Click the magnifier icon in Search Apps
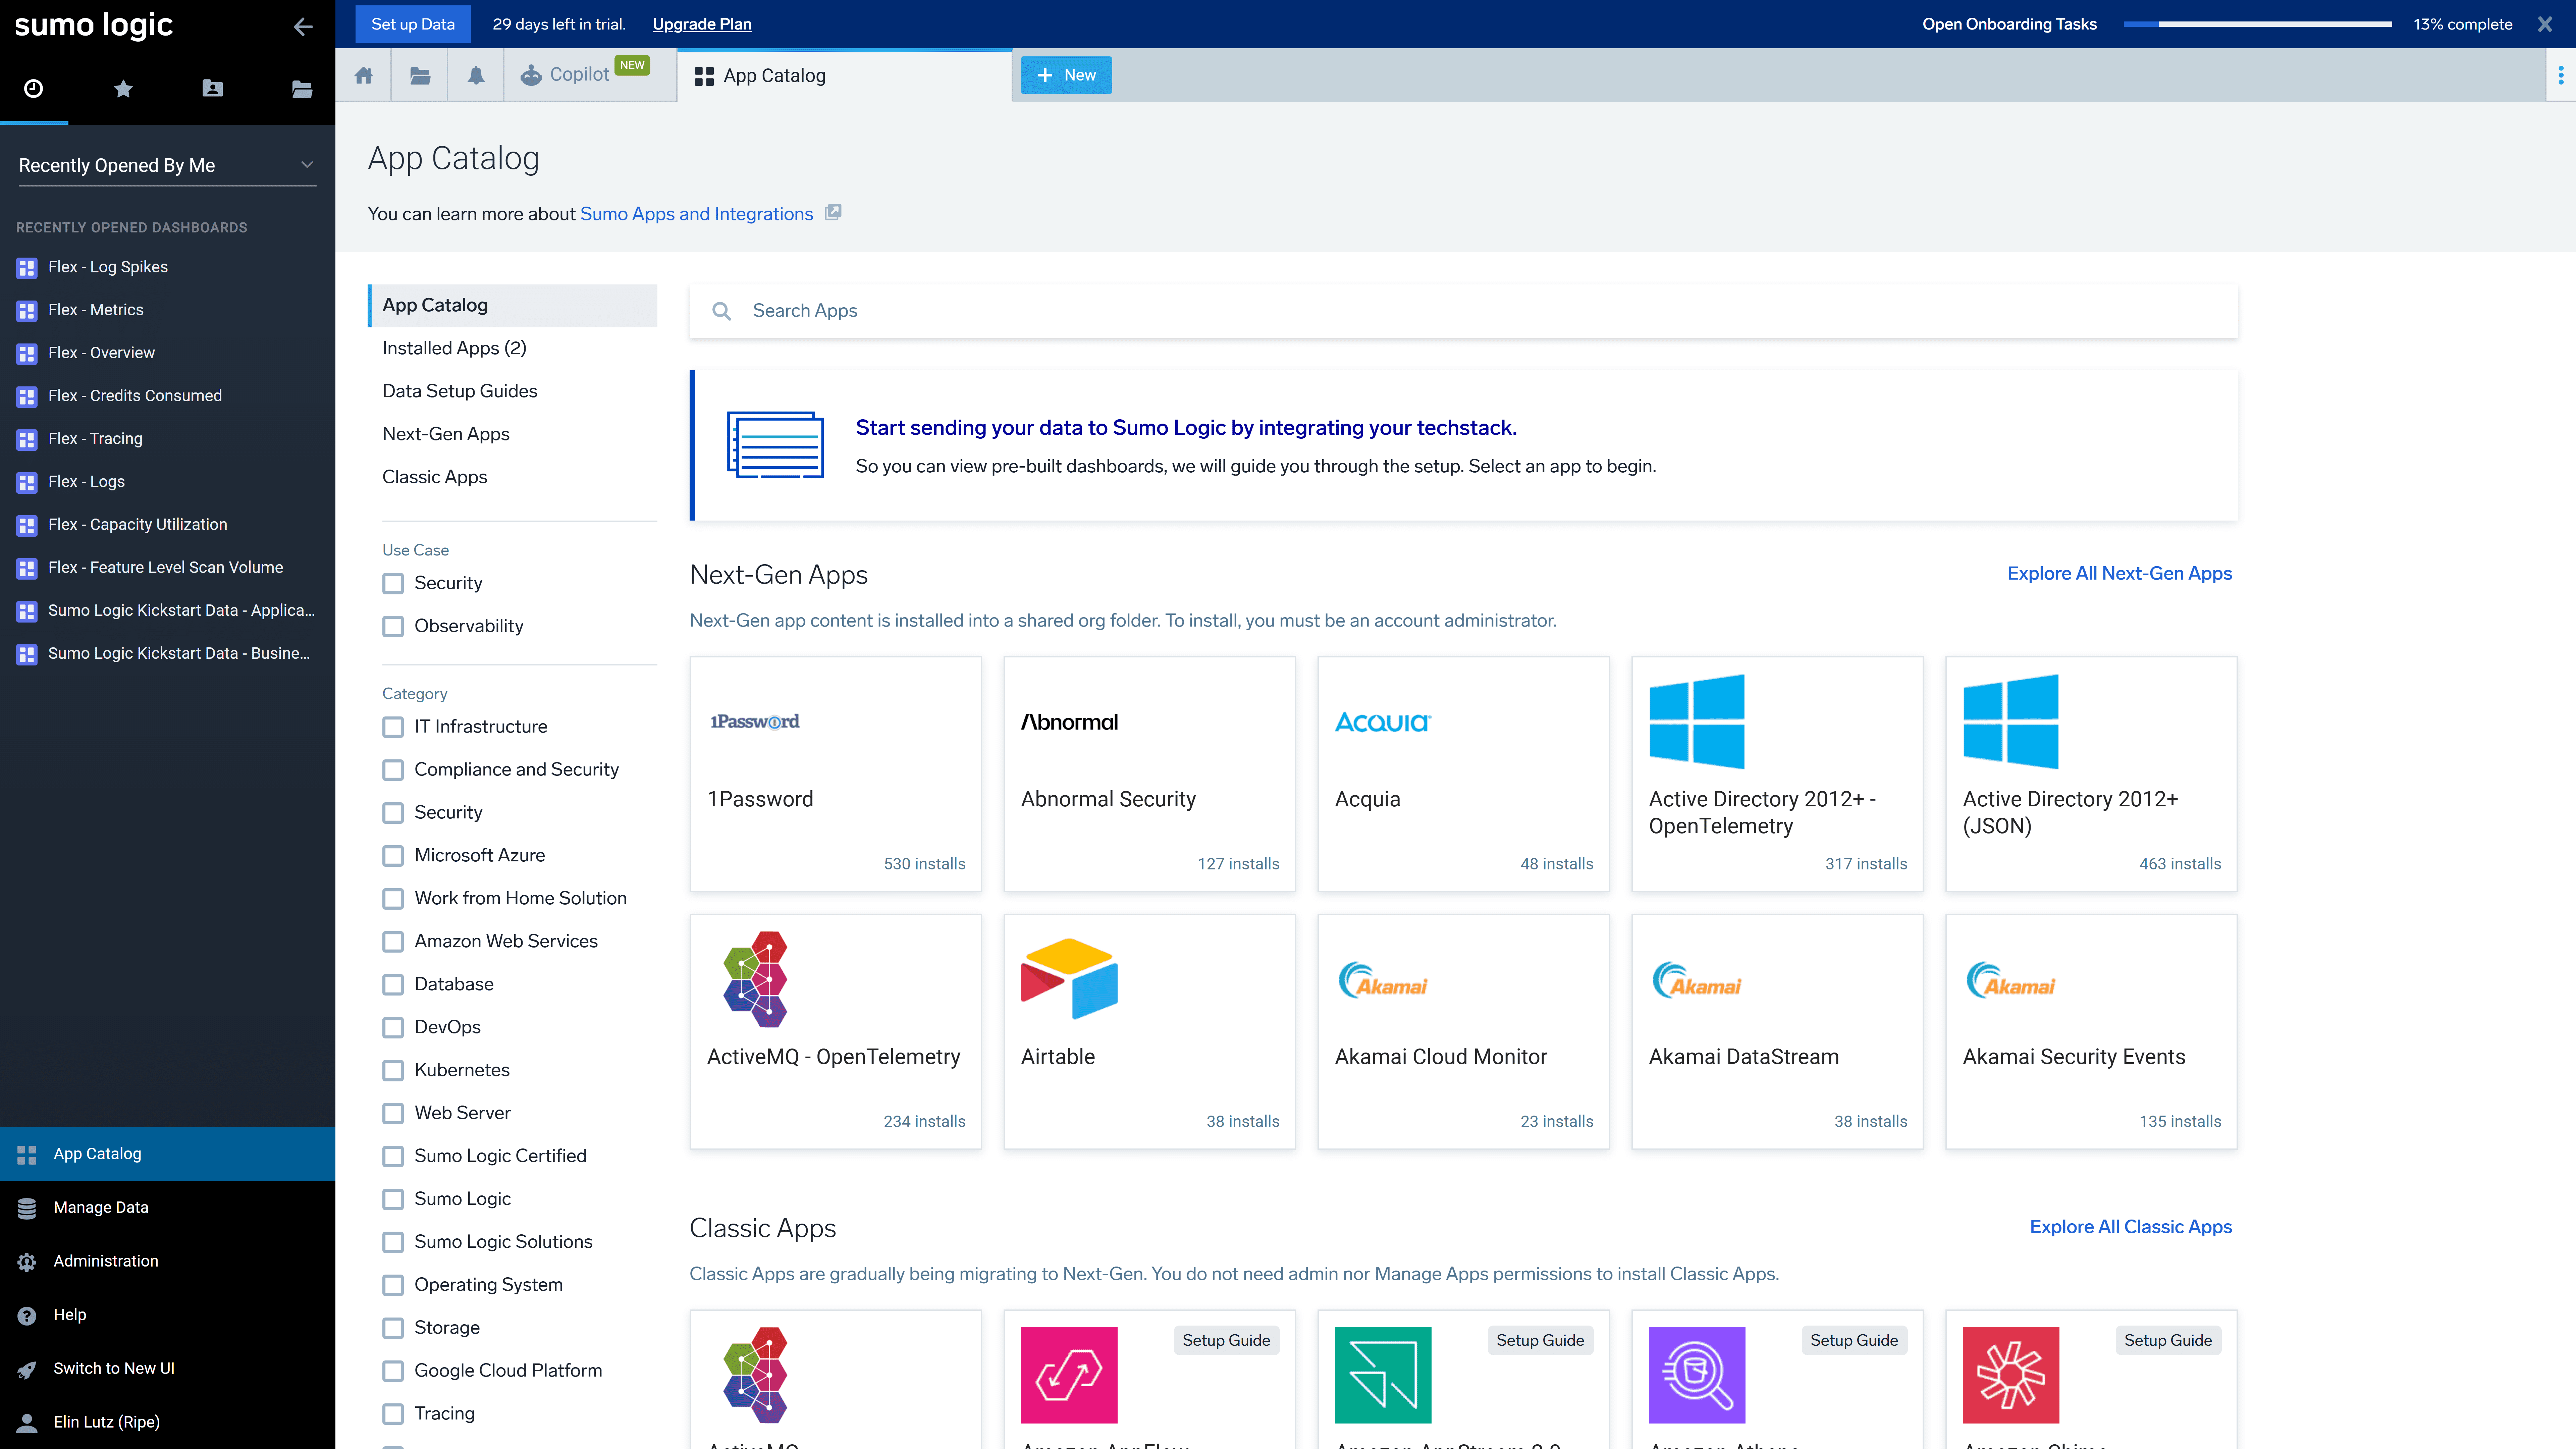The image size is (2576, 1449). coord(721,311)
